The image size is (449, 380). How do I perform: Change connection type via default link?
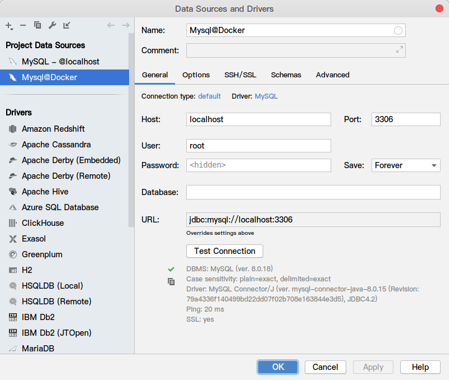pos(209,96)
